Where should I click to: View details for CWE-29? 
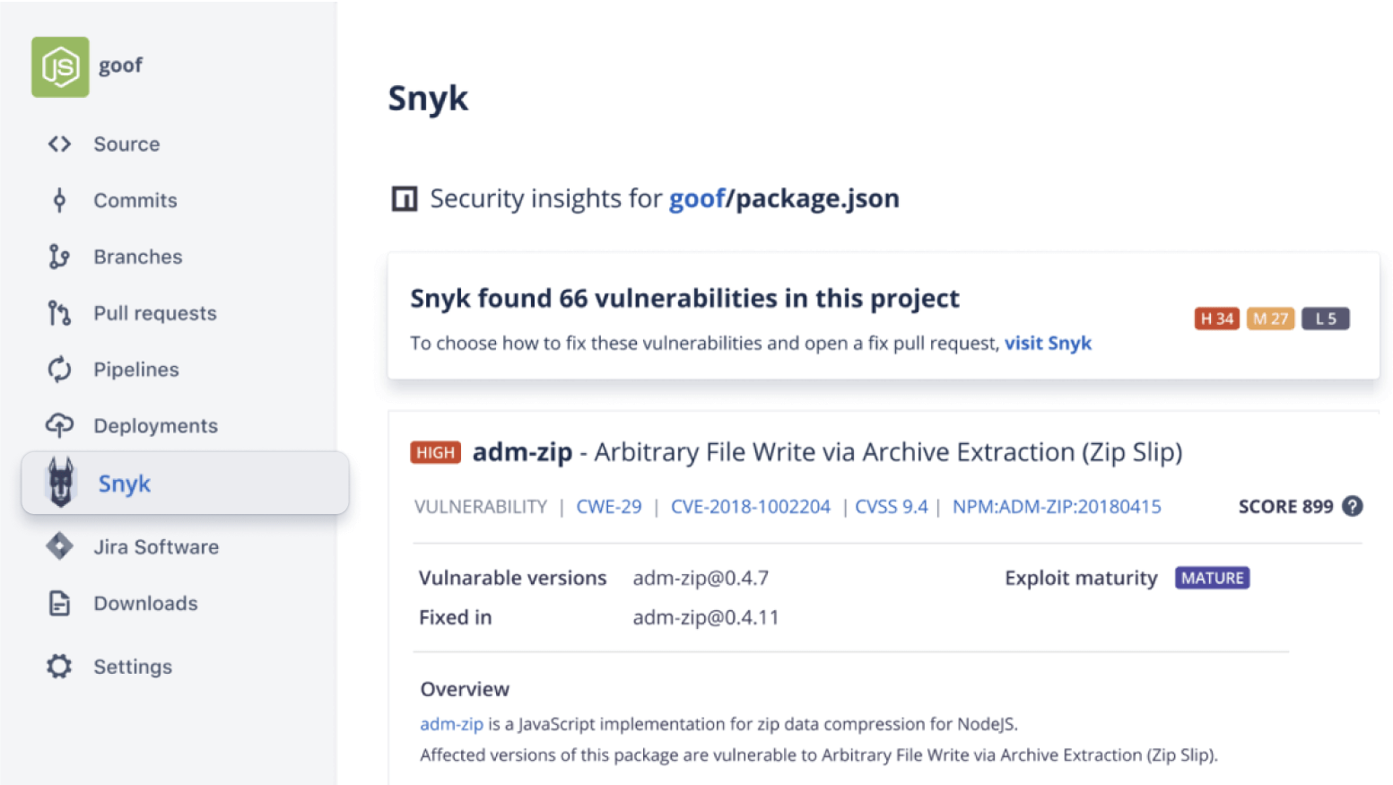[x=608, y=506]
